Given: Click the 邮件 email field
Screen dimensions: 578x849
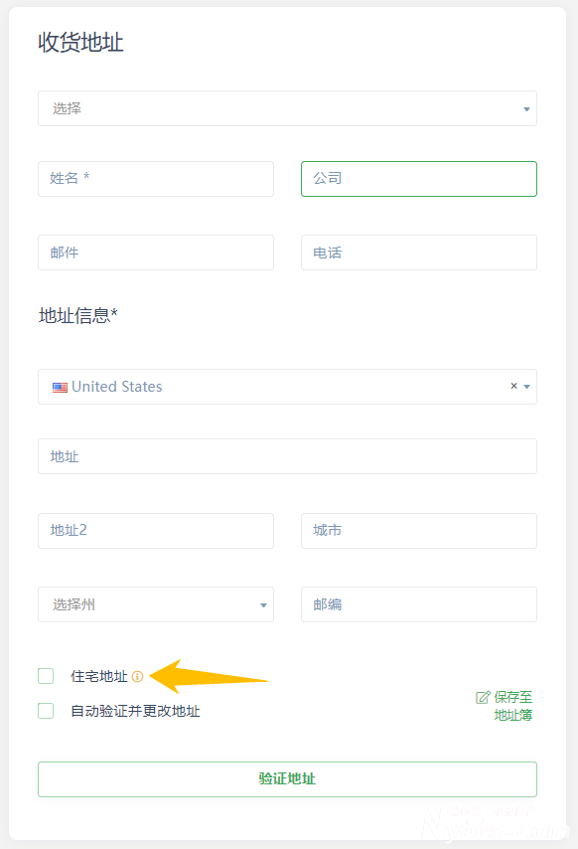Looking at the screenshot, I should click(155, 253).
